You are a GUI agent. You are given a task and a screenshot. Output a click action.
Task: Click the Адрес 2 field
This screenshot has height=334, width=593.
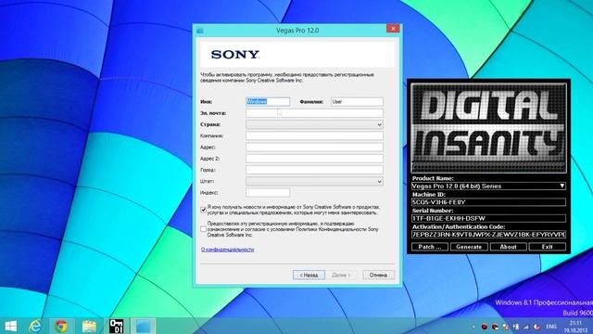(314, 159)
